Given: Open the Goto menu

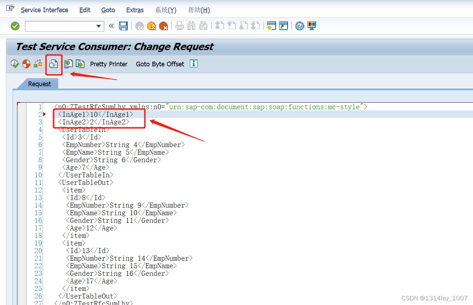Looking at the screenshot, I should (108, 10).
